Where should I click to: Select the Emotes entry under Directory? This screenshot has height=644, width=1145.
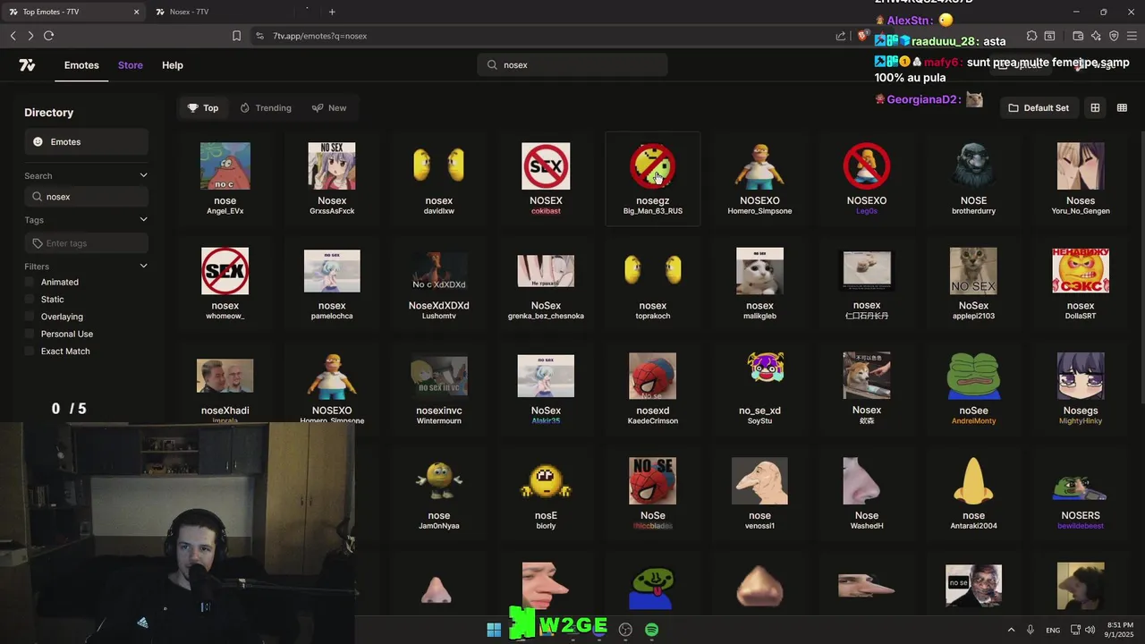coord(86,141)
